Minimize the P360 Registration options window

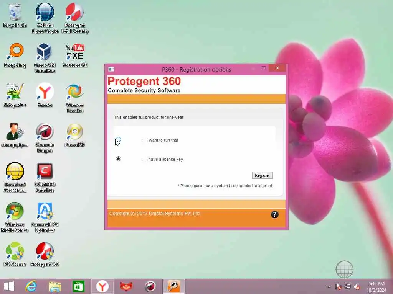click(253, 69)
